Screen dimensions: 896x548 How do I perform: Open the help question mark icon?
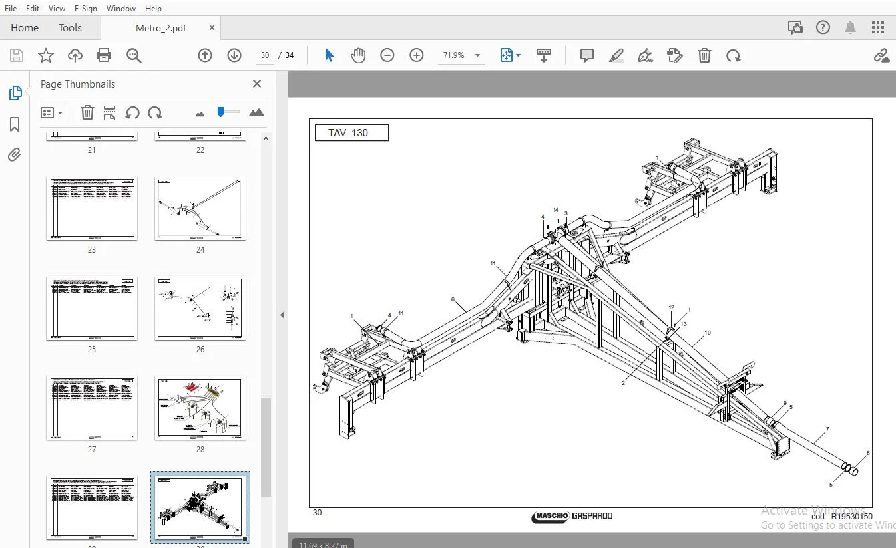[x=823, y=27]
